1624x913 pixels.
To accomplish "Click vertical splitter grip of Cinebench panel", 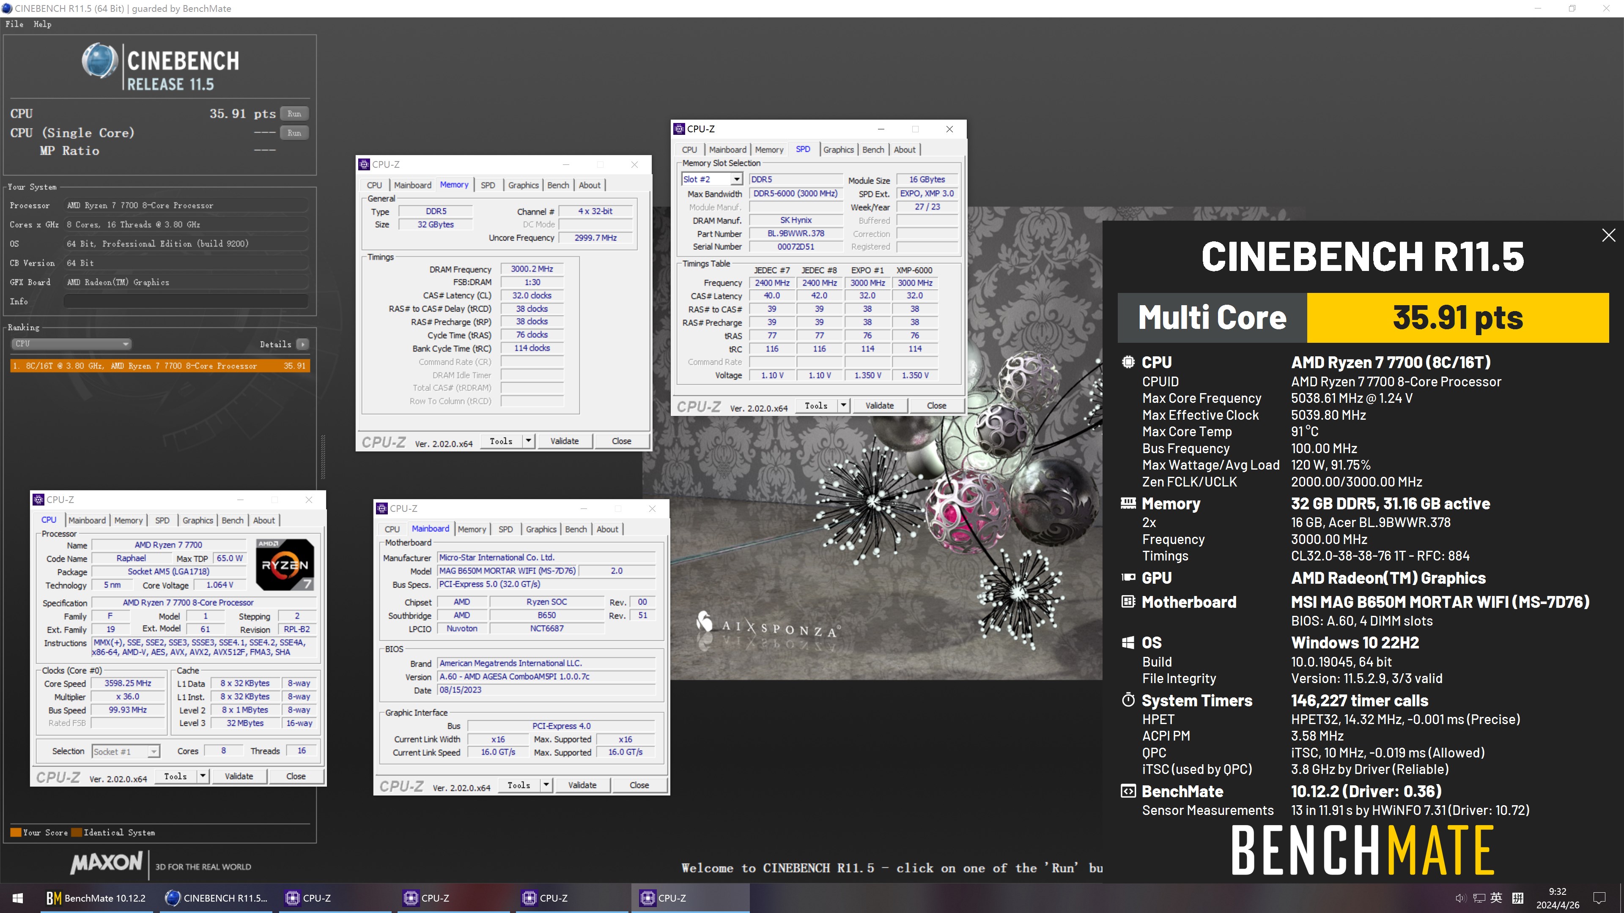I will coord(323,457).
